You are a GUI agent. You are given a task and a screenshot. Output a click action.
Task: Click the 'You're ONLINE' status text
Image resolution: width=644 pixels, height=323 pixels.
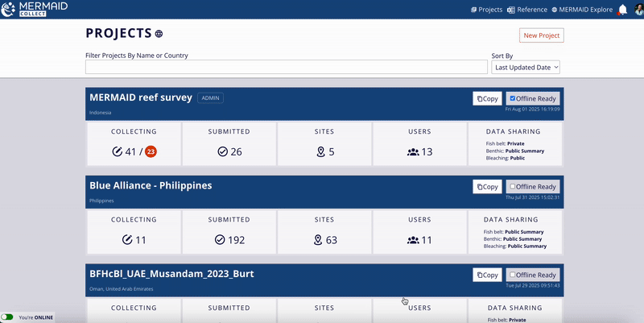35,317
